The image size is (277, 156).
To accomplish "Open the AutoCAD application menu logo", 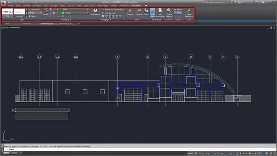I will click(x=3, y=3).
